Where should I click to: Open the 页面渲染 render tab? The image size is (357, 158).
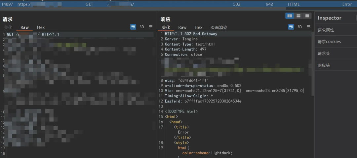click(x=219, y=27)
